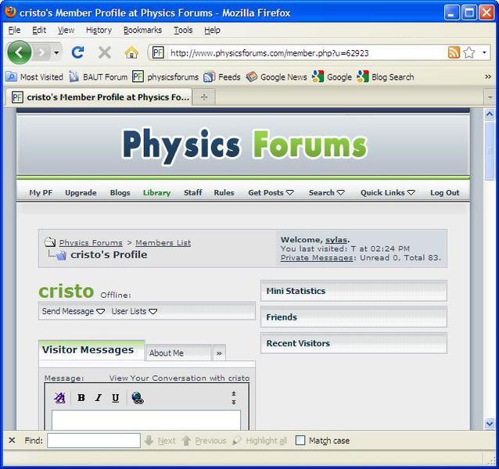Expand the User Lists dropdown

[x=135, y=311]
